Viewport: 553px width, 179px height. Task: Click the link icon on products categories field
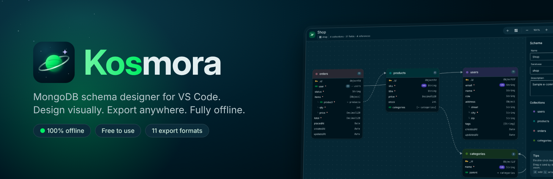point(390,107)
